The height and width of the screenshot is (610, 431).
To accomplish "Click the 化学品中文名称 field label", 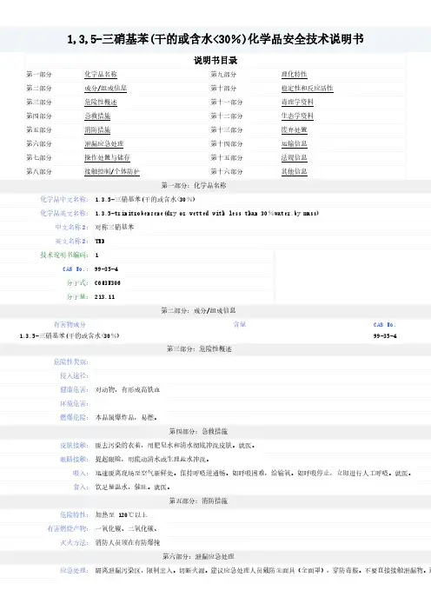I will click(64, 199).
